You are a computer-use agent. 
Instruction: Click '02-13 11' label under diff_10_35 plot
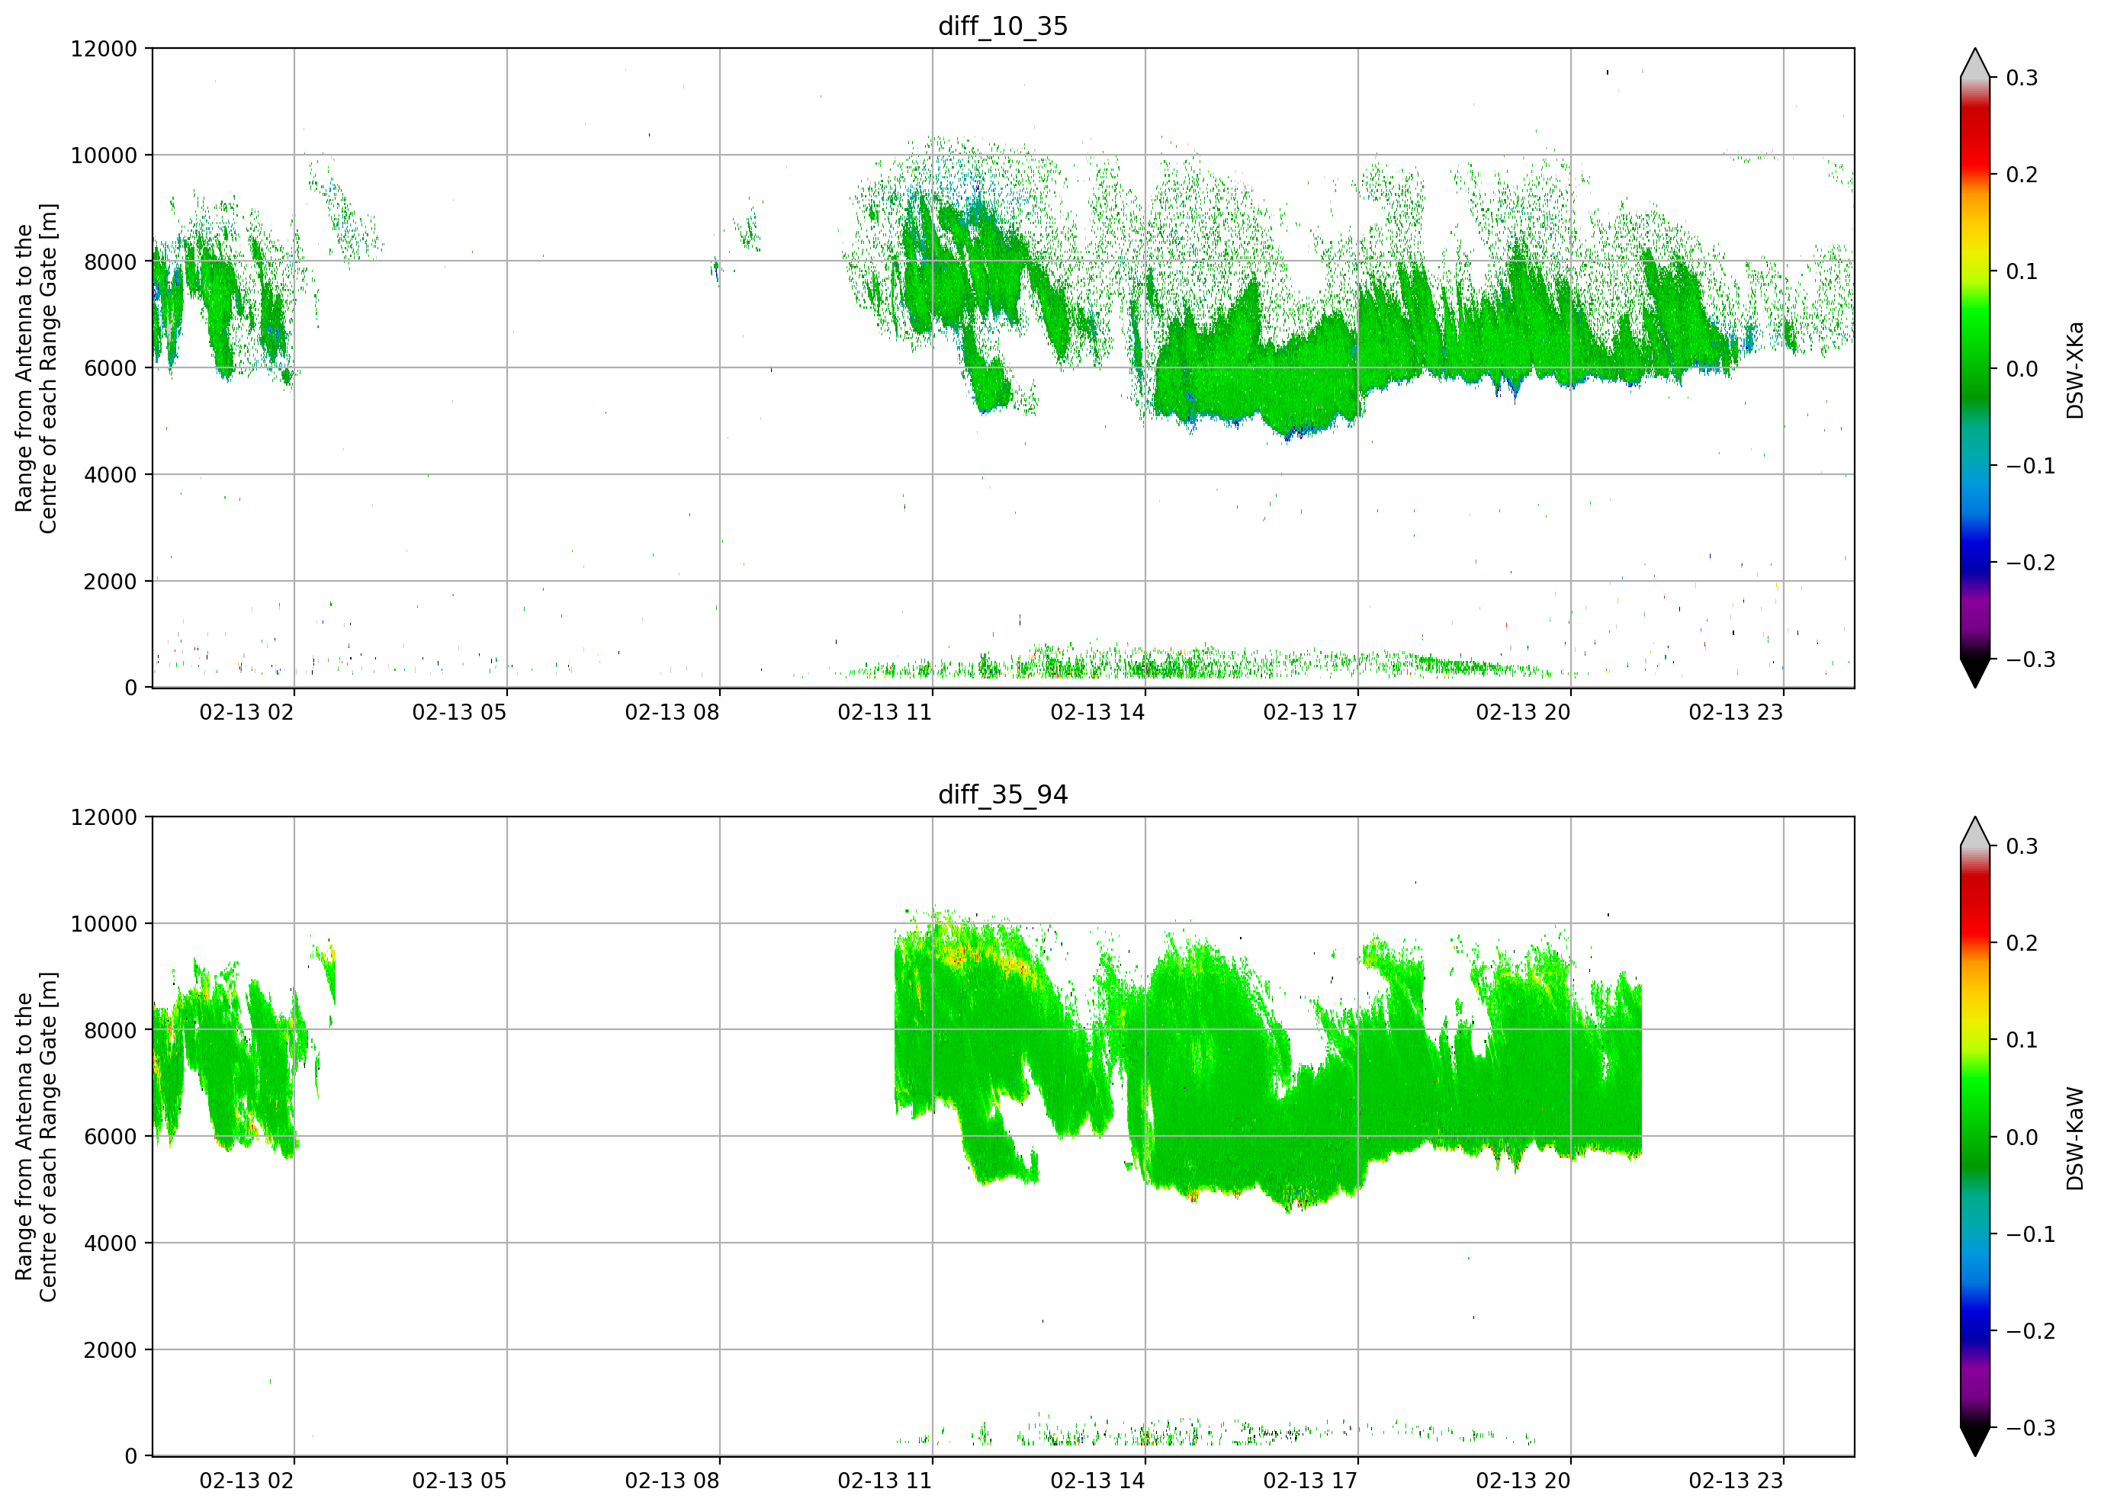point(885,712)
